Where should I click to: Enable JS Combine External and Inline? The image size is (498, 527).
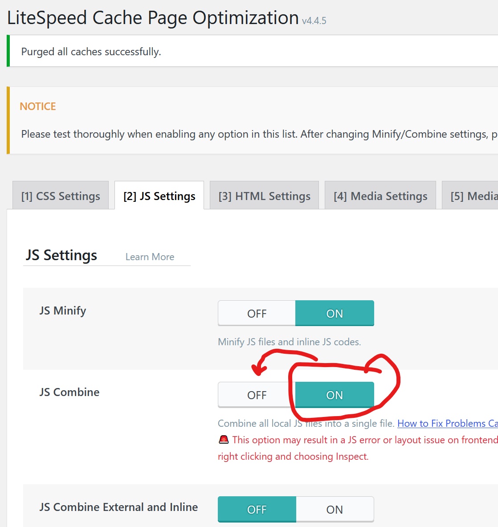[x=334, y=509]
